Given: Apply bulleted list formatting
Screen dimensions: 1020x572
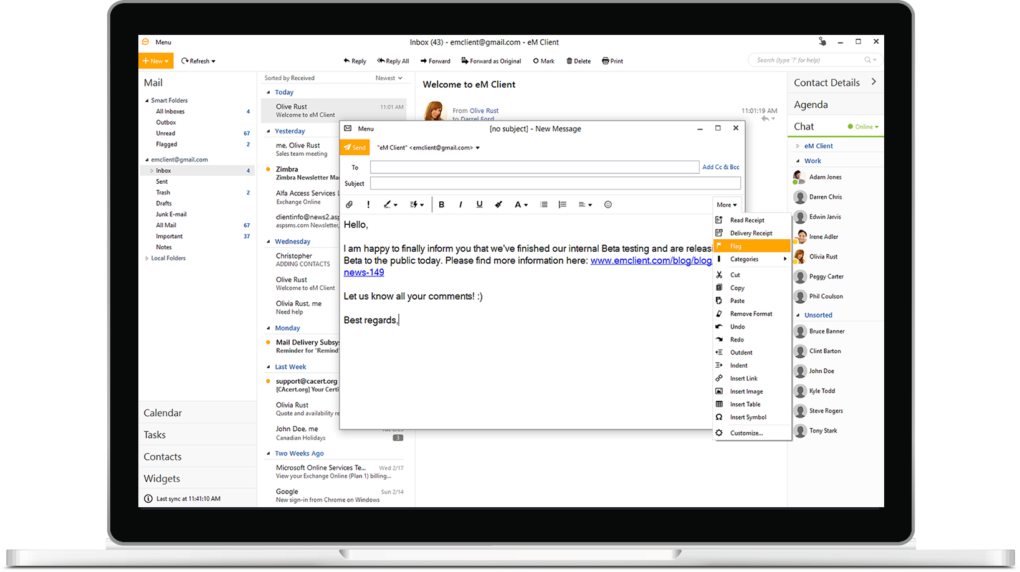Looking at the screenshot, I should click(544, 204).
